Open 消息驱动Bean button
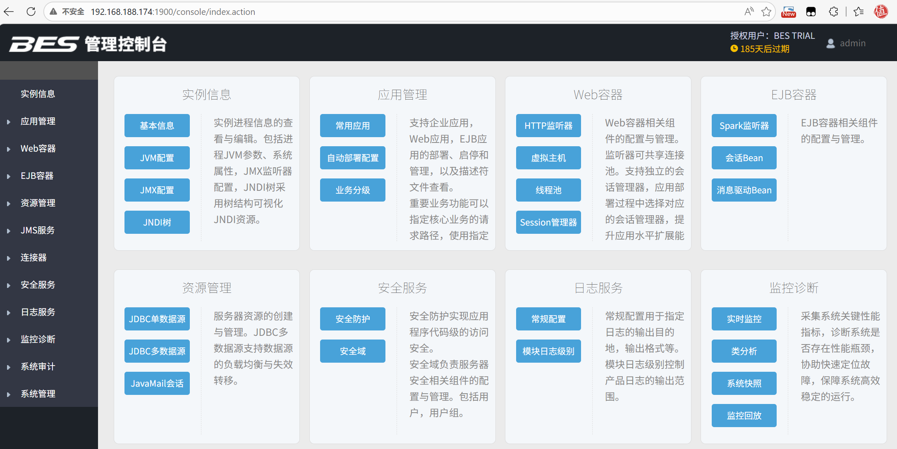Viewport: 897px width, 449px height. pyautogui.click(x=744, y=190)
